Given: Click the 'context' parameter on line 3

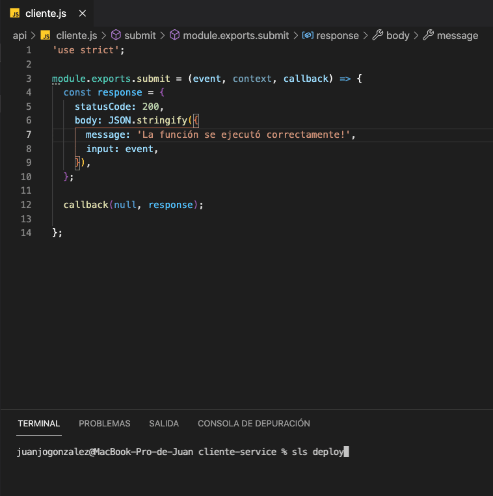Looking at the screenshot, I should coord(252,79).
